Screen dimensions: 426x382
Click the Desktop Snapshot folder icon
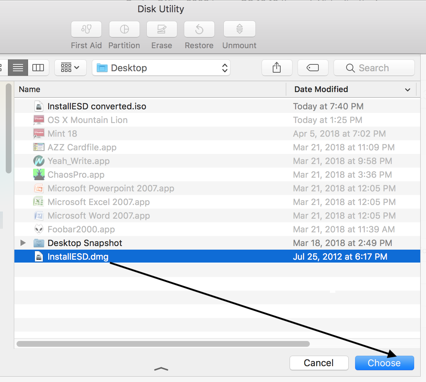(39, 243)
